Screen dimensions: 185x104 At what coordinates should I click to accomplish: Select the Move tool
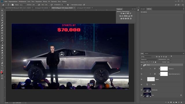pos(2,10)
